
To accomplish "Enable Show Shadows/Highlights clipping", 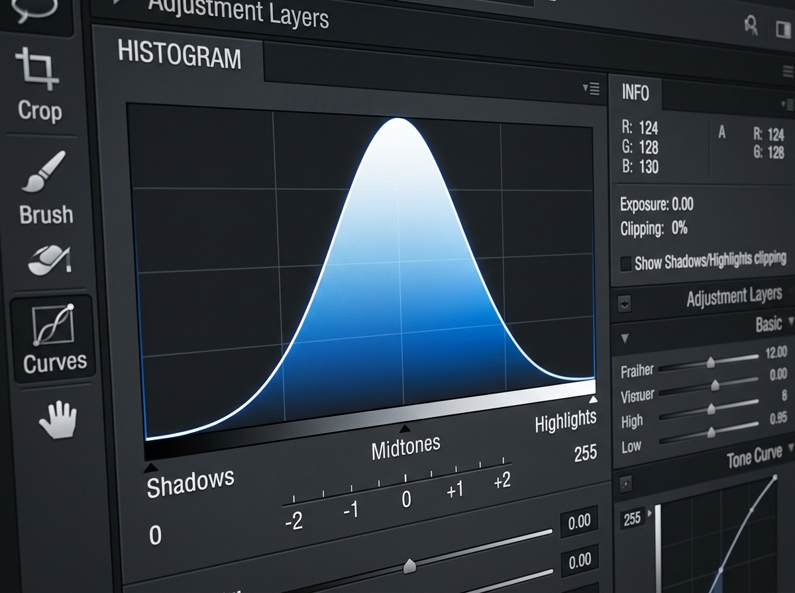I will (x=625, y=263).
